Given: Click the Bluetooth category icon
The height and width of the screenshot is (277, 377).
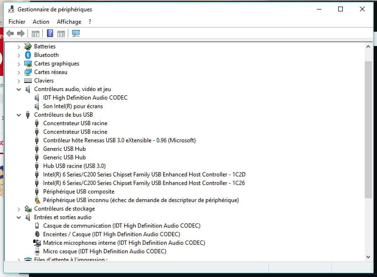Looking at the screenshot, I should [x=28, y=55].
